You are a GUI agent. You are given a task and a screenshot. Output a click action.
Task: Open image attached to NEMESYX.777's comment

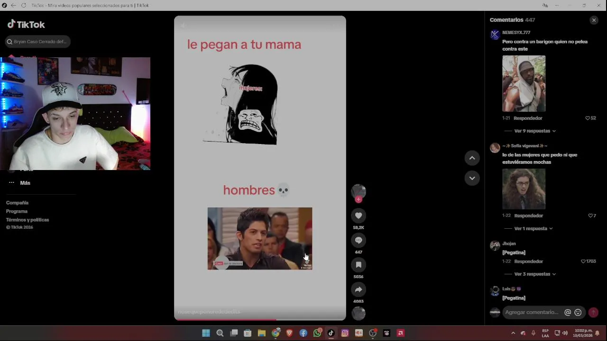pos(524,83)
